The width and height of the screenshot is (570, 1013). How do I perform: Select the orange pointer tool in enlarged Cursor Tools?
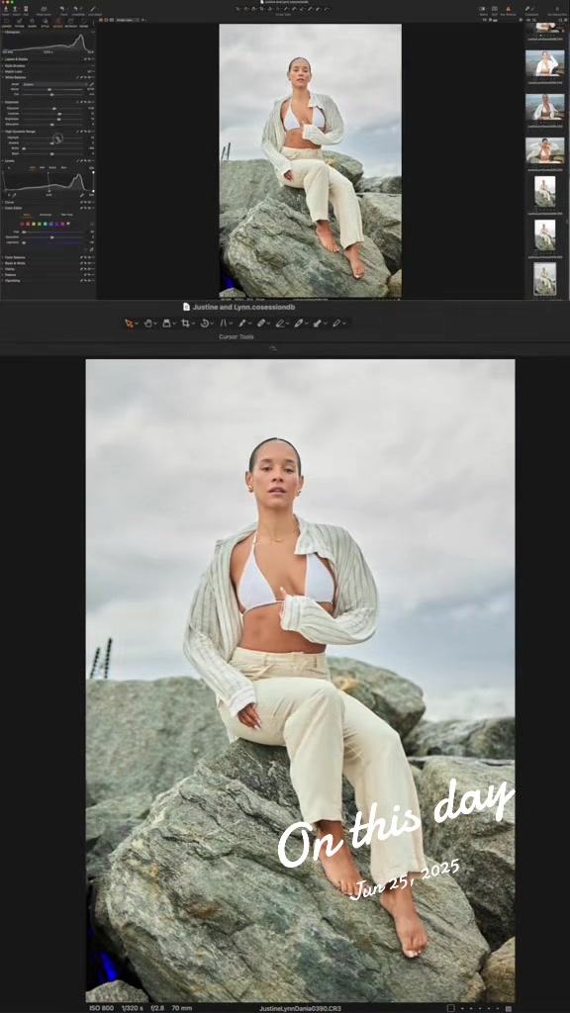[x=129, y=323]
